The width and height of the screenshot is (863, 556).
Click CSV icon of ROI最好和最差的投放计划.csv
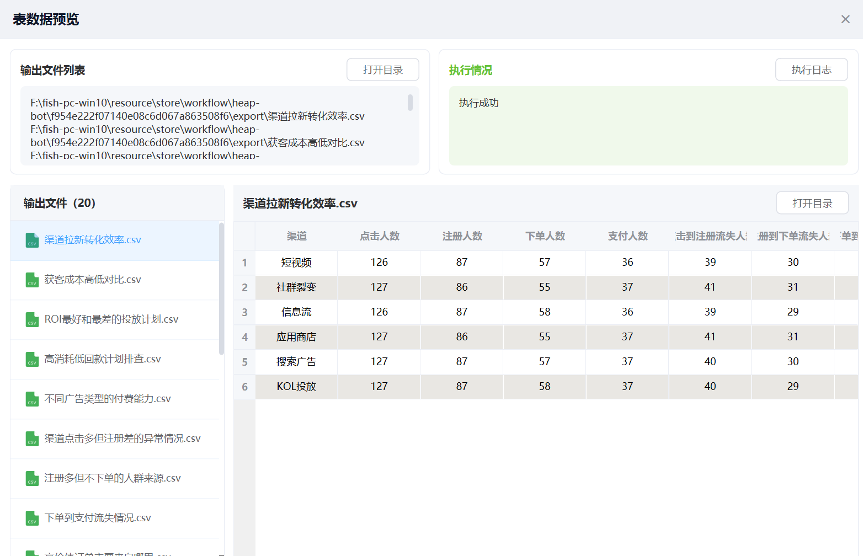click(32, 320)
